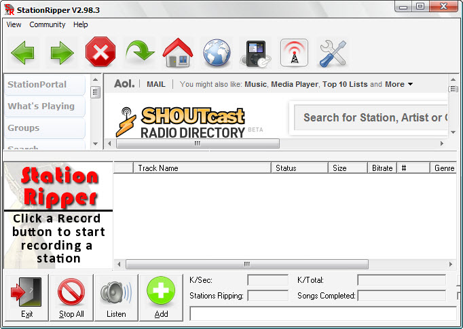Screen dimensions: 463x329
Task: Open the Top 10 Lists link
Action: pyautogui.click(x=345, y=84)
